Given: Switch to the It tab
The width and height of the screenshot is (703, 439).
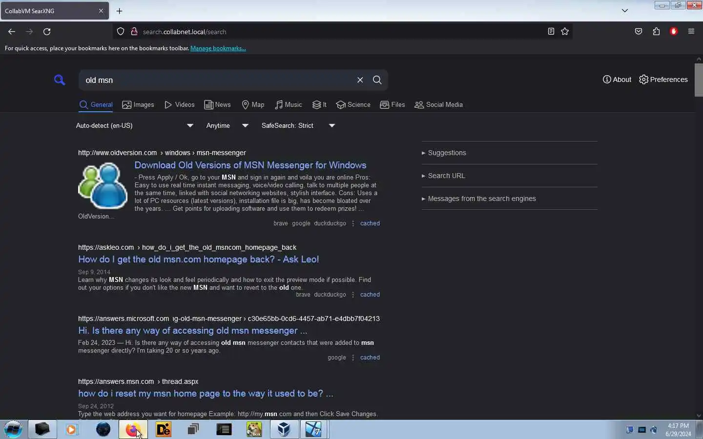Looking at the screenshot, I should 319,105.
